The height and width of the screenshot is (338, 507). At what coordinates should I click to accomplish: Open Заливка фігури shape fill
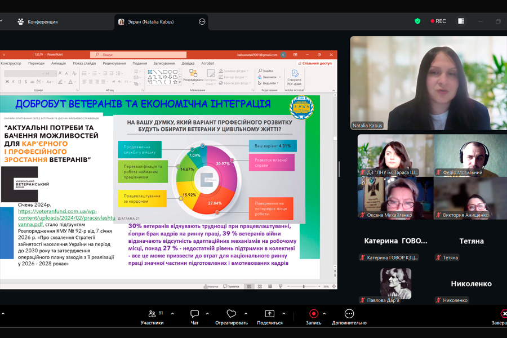point(233,71)
